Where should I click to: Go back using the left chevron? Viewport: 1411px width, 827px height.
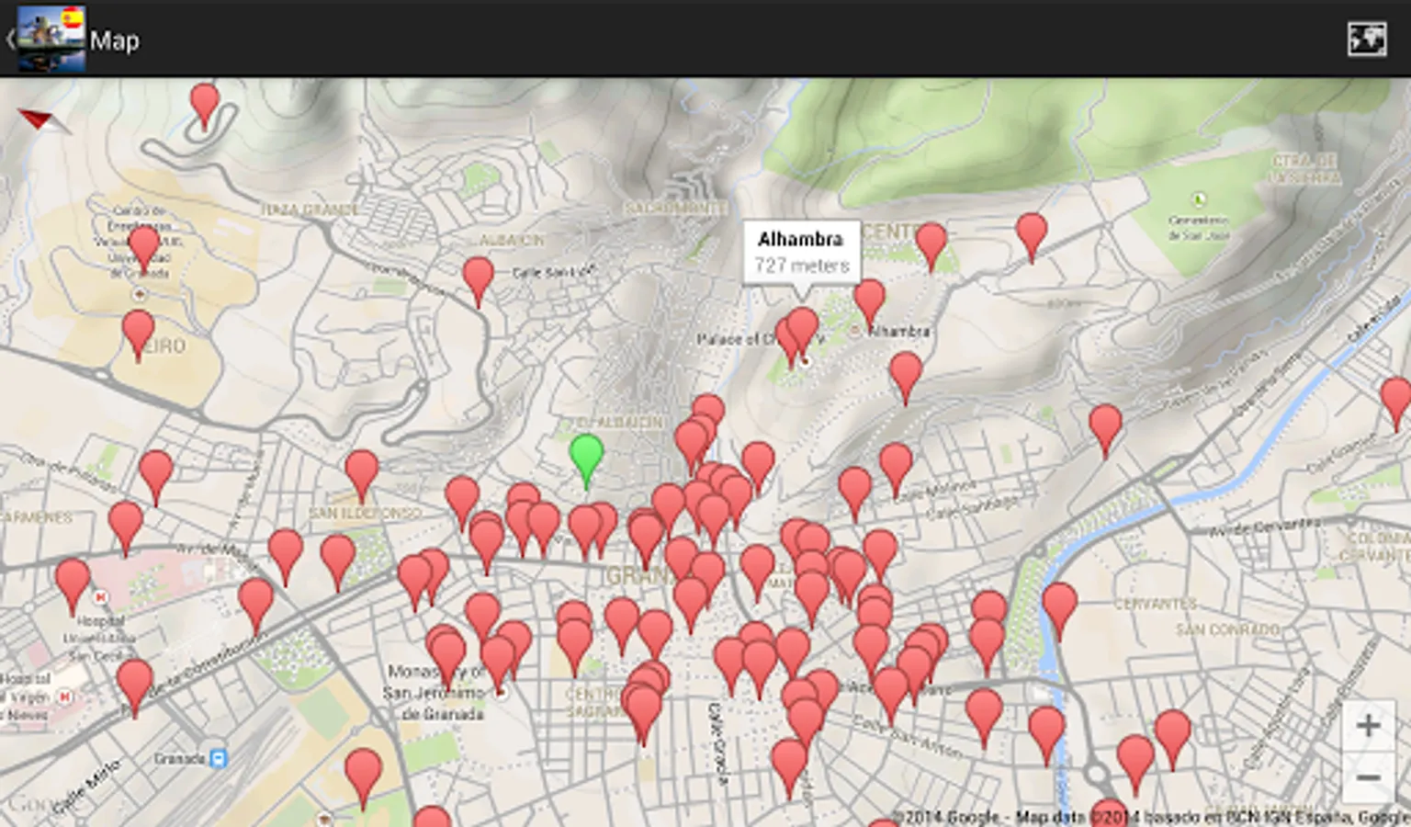(x=12, y=40)
